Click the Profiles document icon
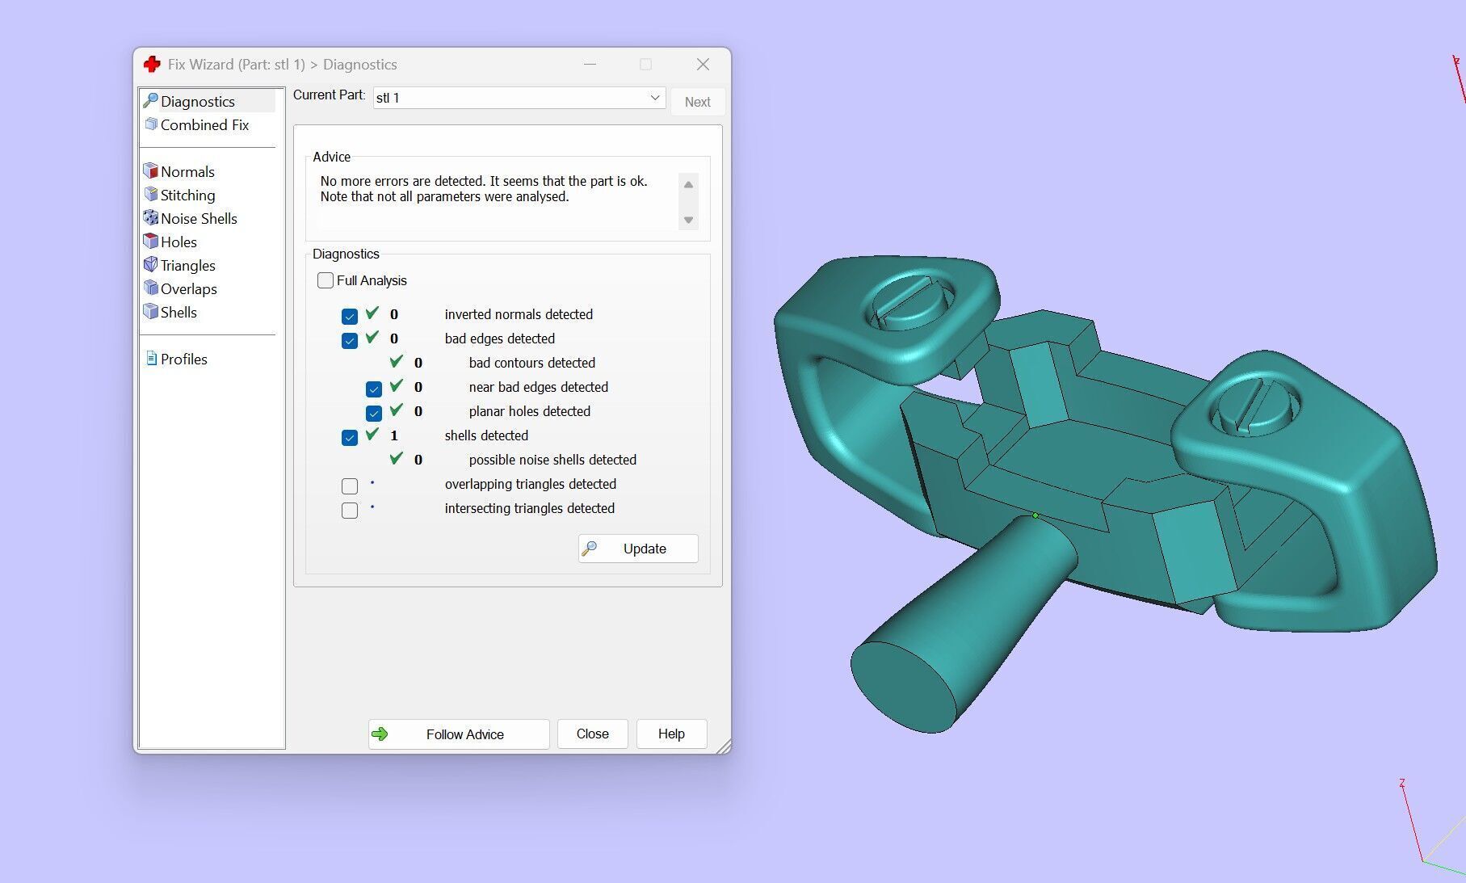This screenshot has width=1466, height=883. [151, 359]
